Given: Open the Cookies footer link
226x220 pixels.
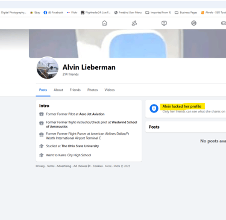Looking at the screenshot, I should (98, 166).
